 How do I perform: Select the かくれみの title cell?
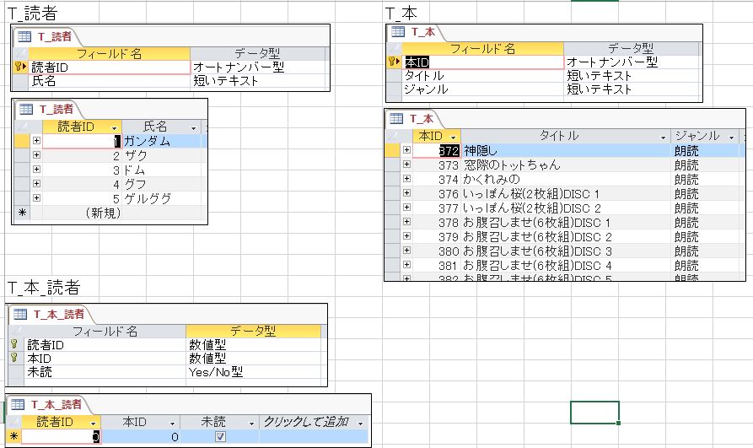point(491,179)
